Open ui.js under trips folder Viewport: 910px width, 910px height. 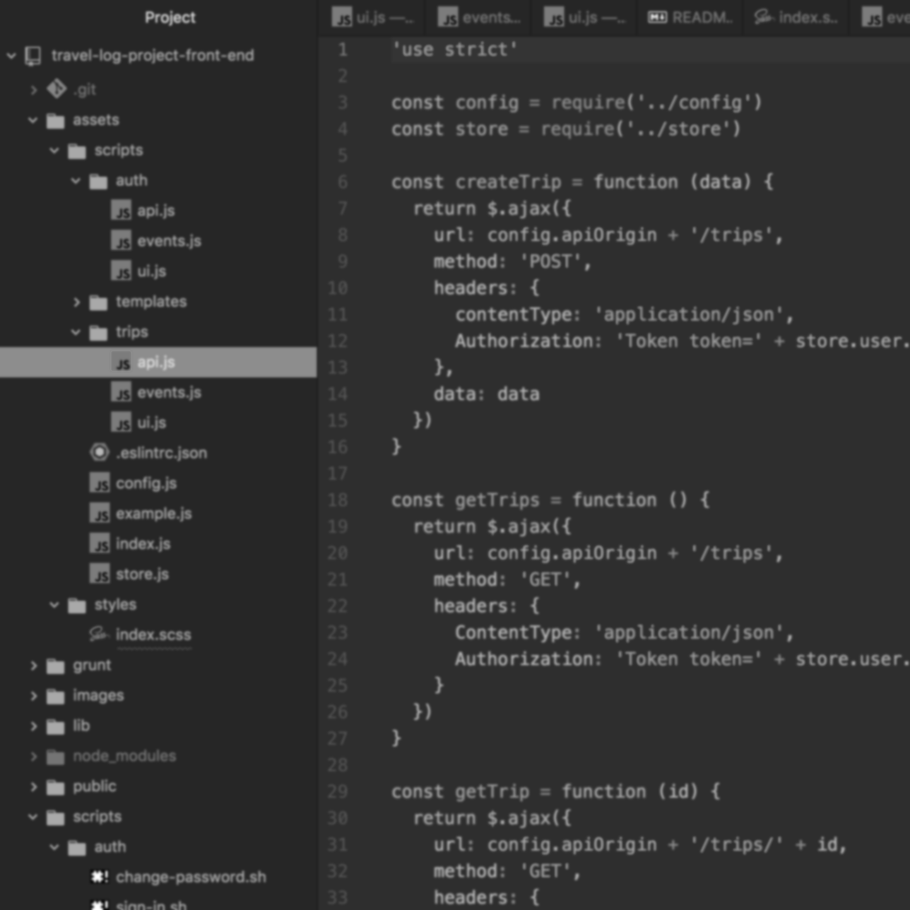click(151, 423)
